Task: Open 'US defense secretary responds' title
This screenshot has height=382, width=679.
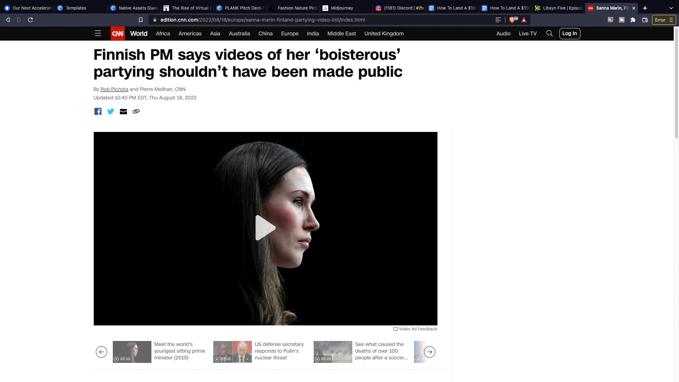Action: pos(279,351)
